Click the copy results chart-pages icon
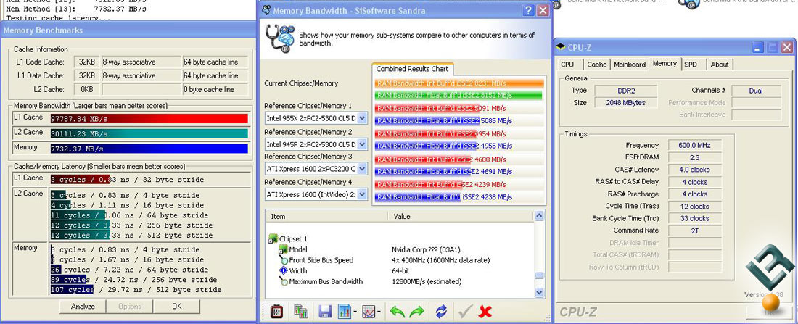Screen dimensions: 798x324 [x=301, y=311]
